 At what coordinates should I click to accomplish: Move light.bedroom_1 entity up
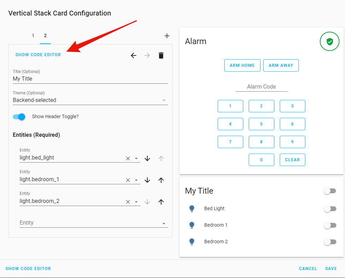(161, 180)
